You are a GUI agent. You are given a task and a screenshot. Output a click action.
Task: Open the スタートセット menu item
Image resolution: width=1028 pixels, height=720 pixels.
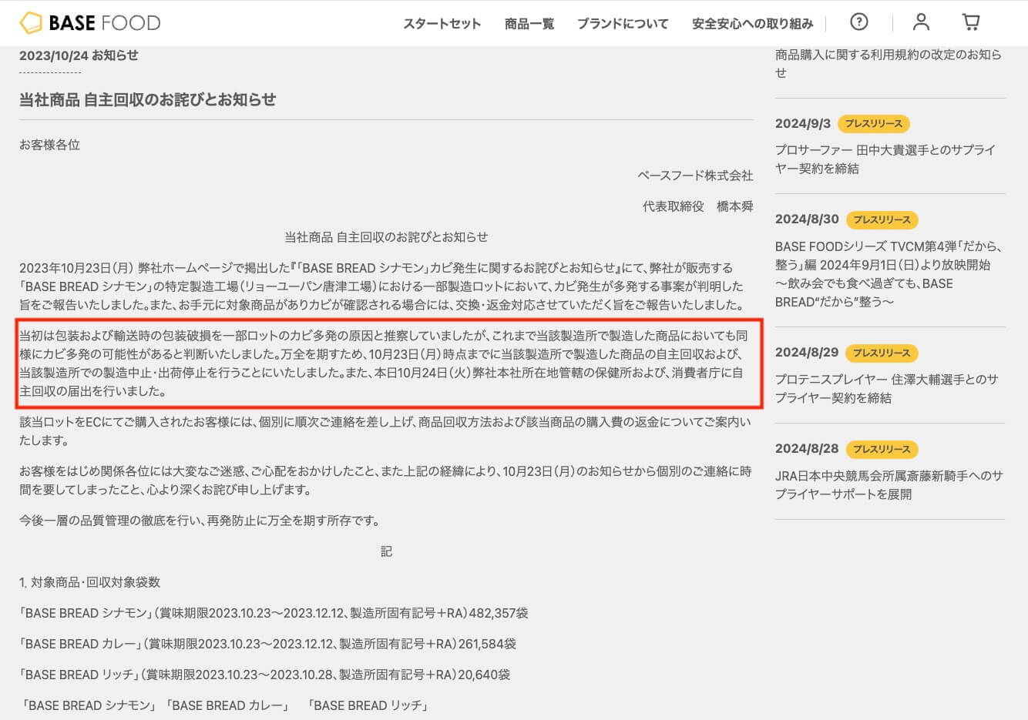(x=442, y=24)
